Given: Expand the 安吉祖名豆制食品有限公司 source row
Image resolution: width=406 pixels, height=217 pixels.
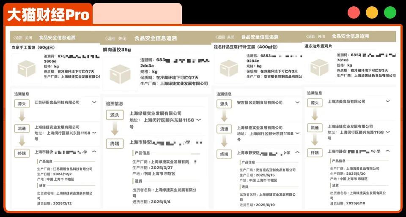Looking at the screenshot, I should 297,102.
